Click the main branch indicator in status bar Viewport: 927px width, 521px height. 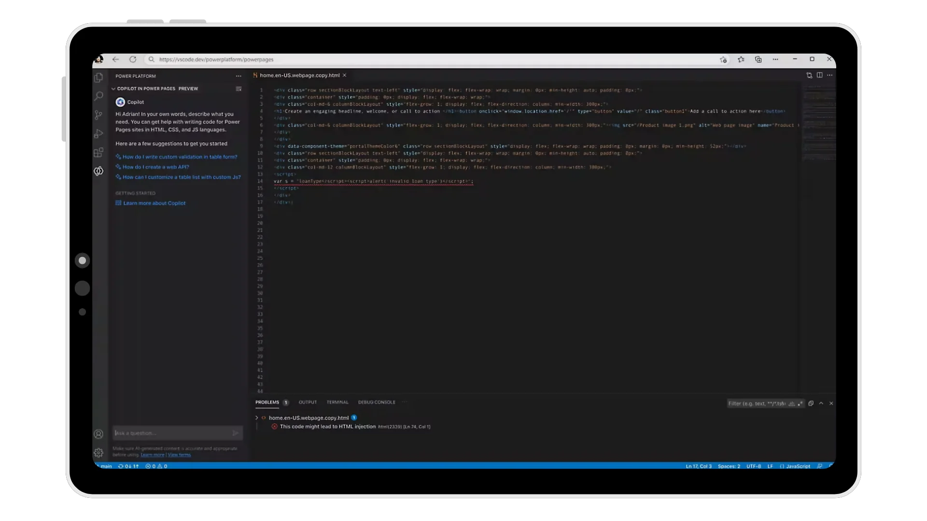point(104,466)
